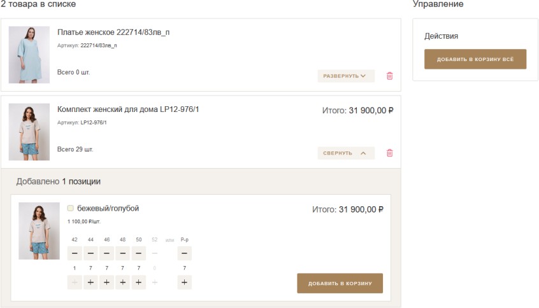
Task: Click the бежевый/голубой color swatch
Action: click(x=71, y=208)
